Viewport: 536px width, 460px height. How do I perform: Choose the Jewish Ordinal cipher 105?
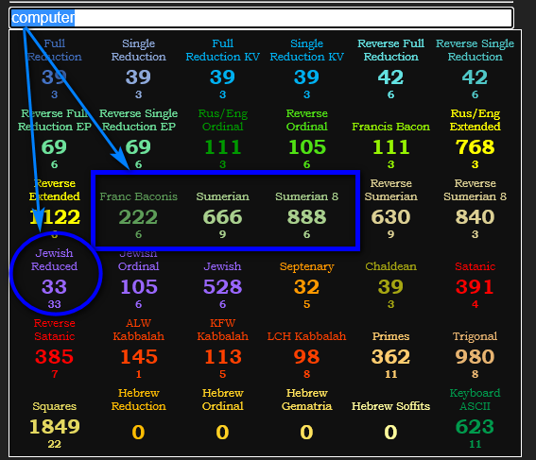(138, 286)
